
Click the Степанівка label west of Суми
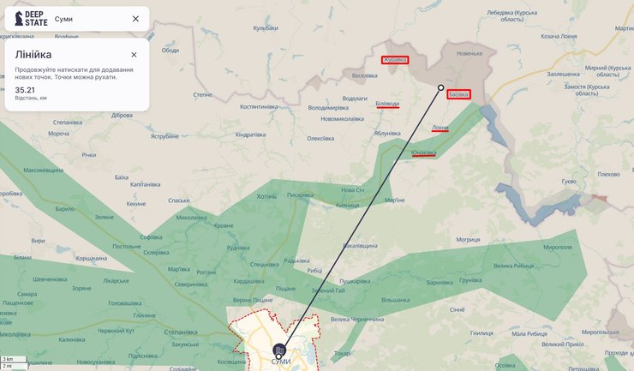point(181,332)
